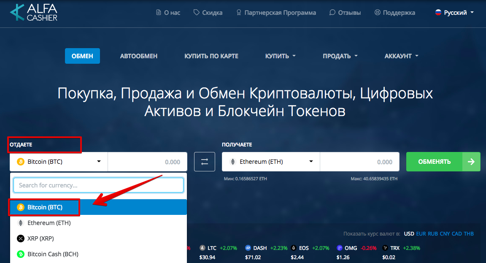The image size is (486, 263).
Task: Click the document icon beside О нас
Action: 158,12
